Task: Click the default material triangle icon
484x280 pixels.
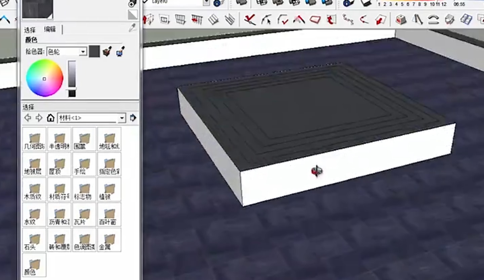Action: click(x=132, y=14)
